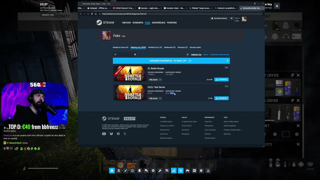This screenshot has width=320, height=180.
Task: Click the bookmark icon in the browser bar
Action: pos(92,14)
